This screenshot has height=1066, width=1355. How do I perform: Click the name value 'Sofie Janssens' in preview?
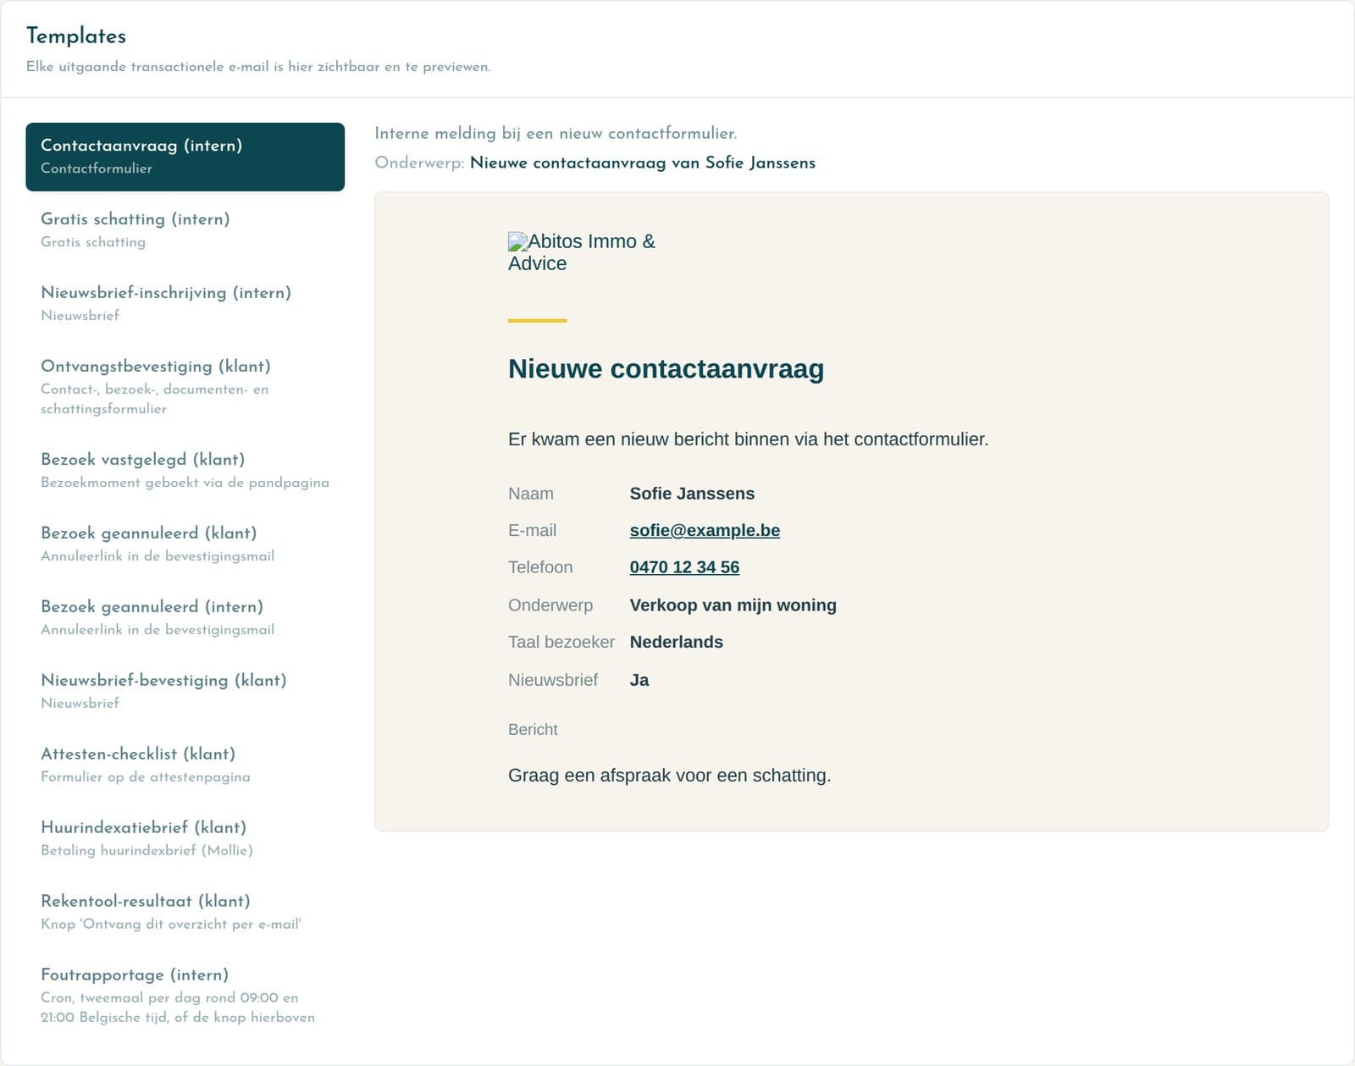point(692,494)
